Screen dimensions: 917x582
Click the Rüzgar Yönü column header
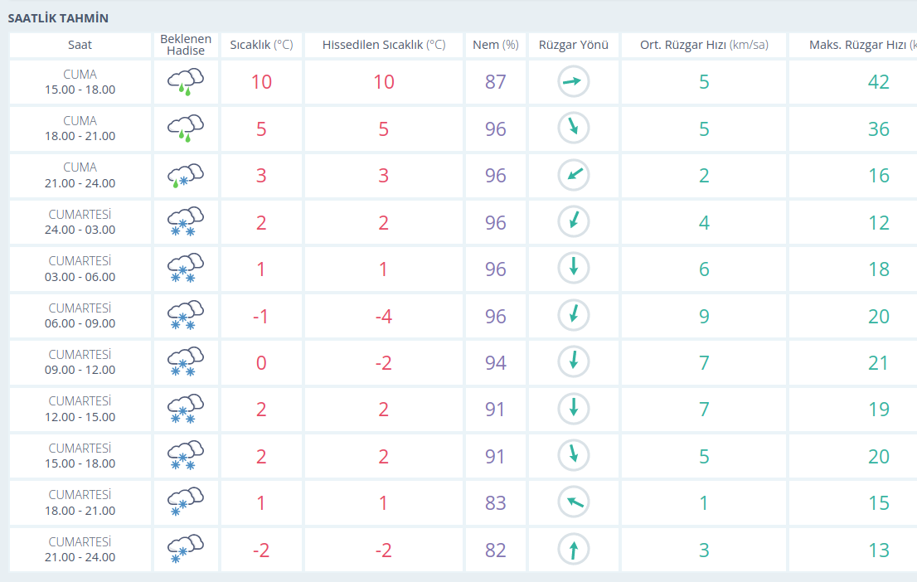(573, 45)
